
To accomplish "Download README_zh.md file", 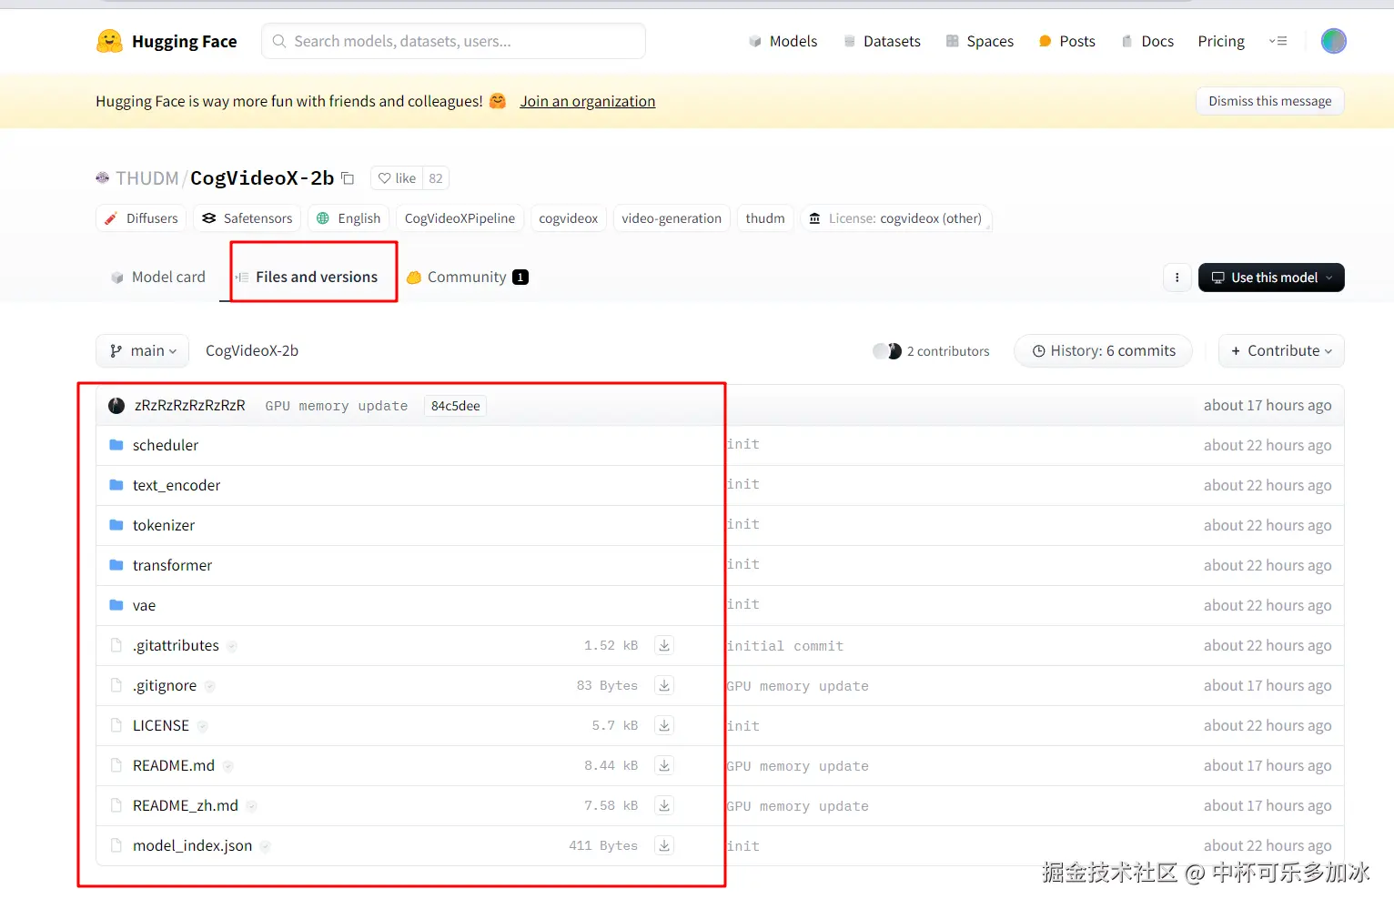I will point(664,805).
